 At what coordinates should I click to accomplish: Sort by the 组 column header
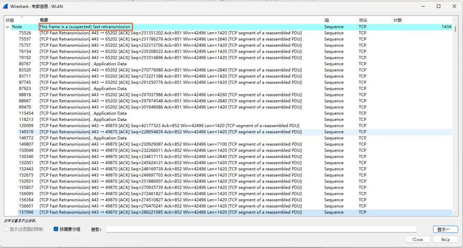[x=326, y=20]
